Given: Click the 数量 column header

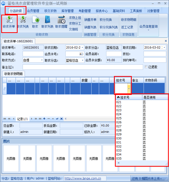Looking at the screenshot, I should [x=86, y=80].
